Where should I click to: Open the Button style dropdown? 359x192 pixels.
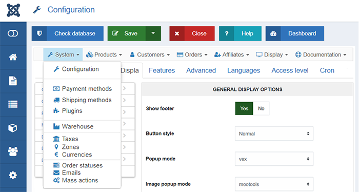point(274,133)
